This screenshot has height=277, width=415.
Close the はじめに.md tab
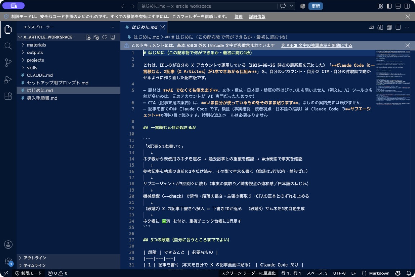pyautogui.click(x=163, y=27)
